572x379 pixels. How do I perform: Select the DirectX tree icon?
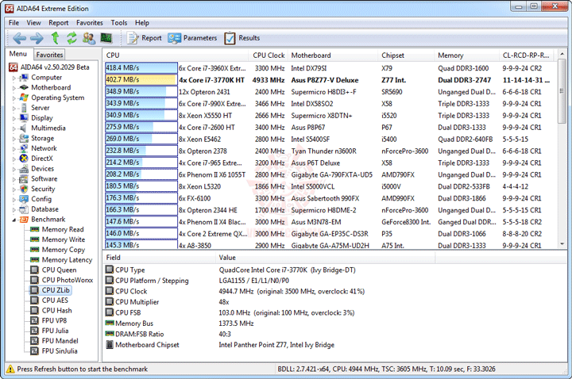pos(24,159)
